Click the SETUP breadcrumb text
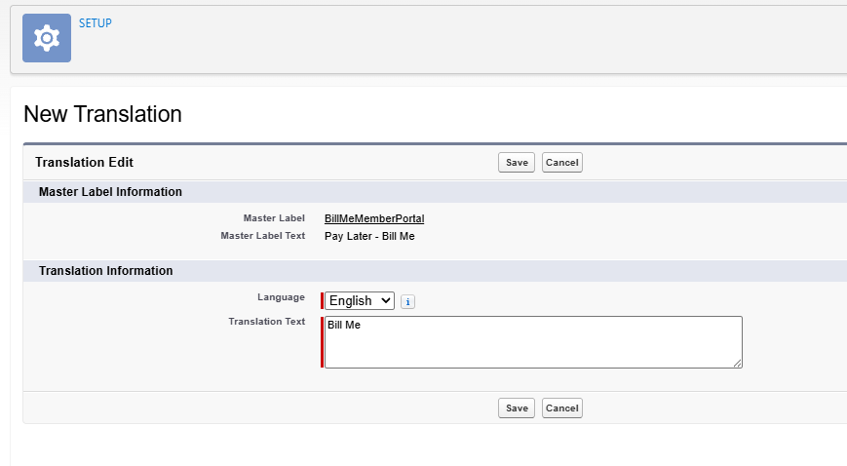Image resolution: width=847 pixels, height=466 pixels. point(96,23)
